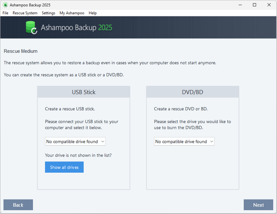
Task: Select the USB Stick panel header
Action: tap(83, 92)
